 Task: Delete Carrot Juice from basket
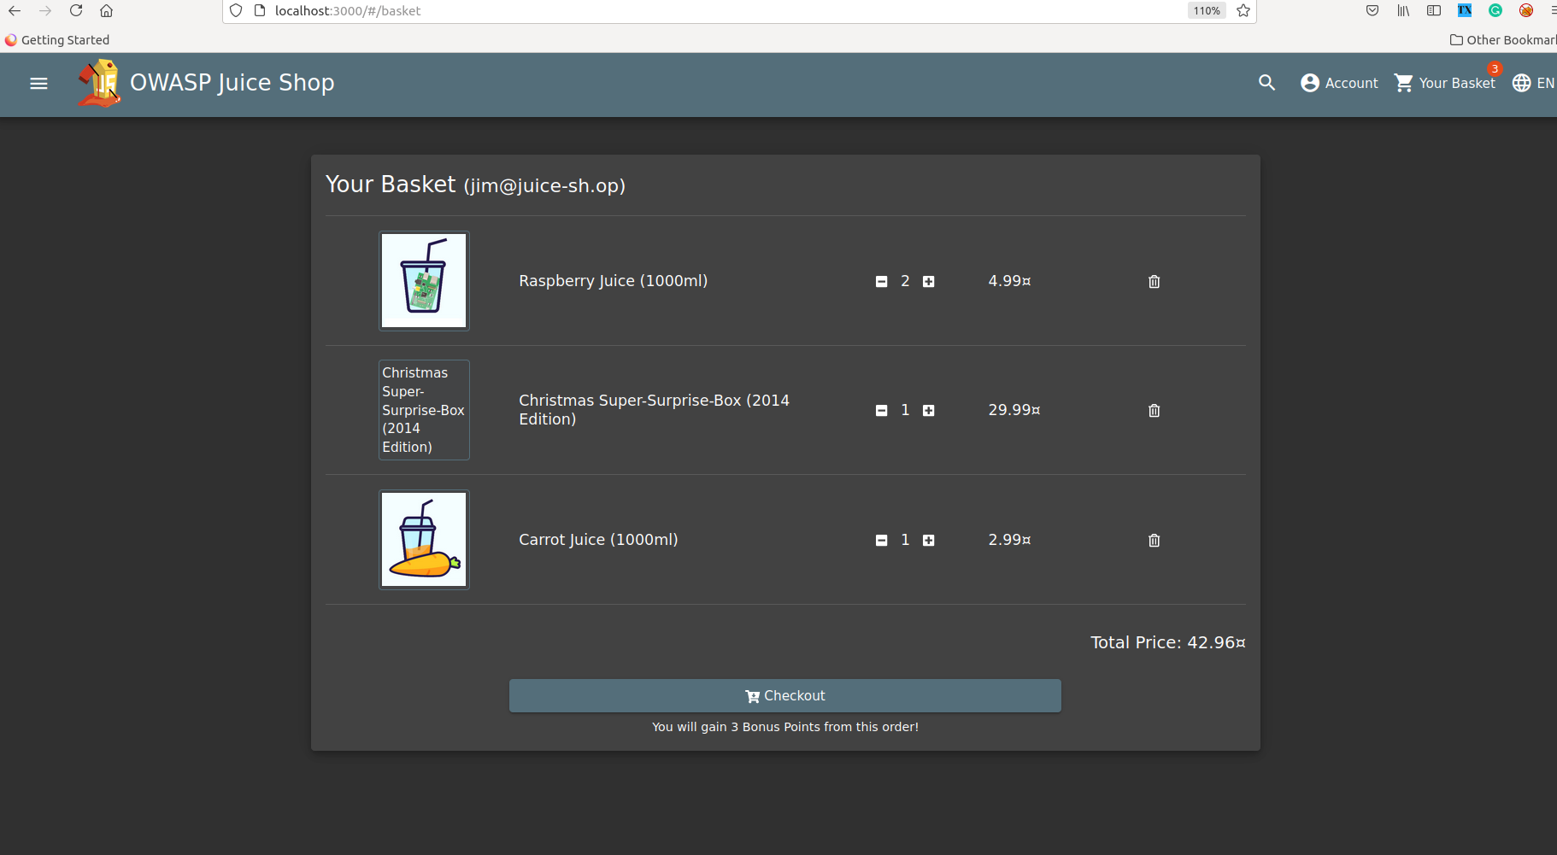pos(1154,541)
